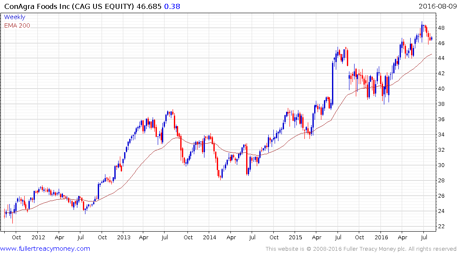Image resolution: width=457 pixels, height=255 pixels.
Task: Click the 2016 year label on time axis
Action: (x=381, y=238)
